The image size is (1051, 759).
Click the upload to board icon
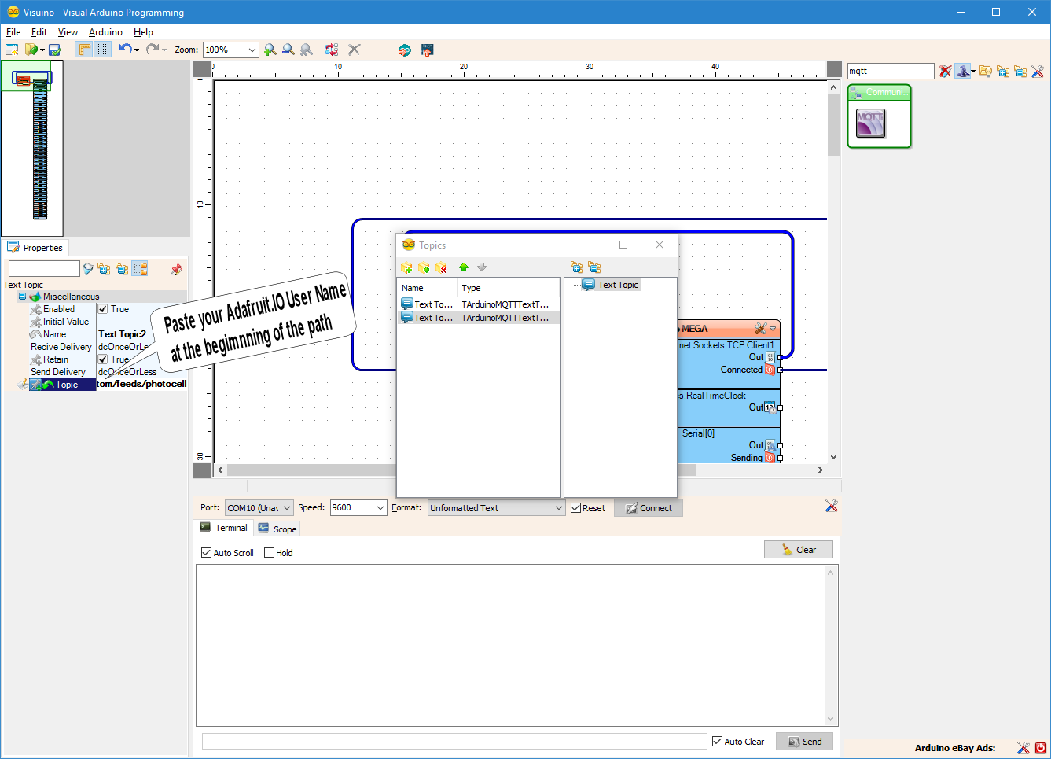point(428,50)
